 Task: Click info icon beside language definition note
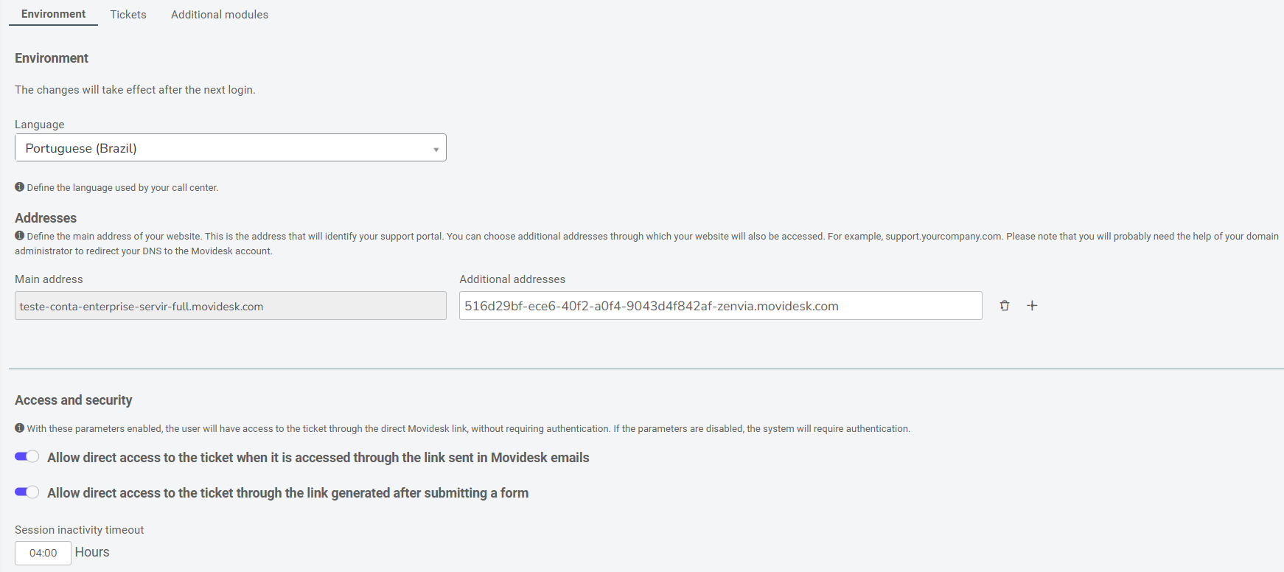point(20,187)
